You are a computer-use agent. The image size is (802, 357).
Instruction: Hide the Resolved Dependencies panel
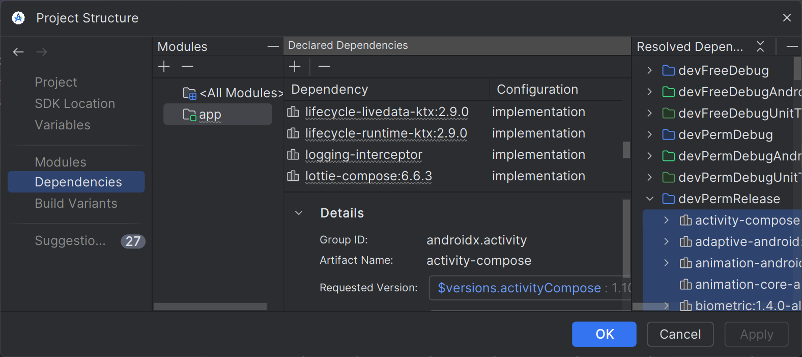(792, 46)
